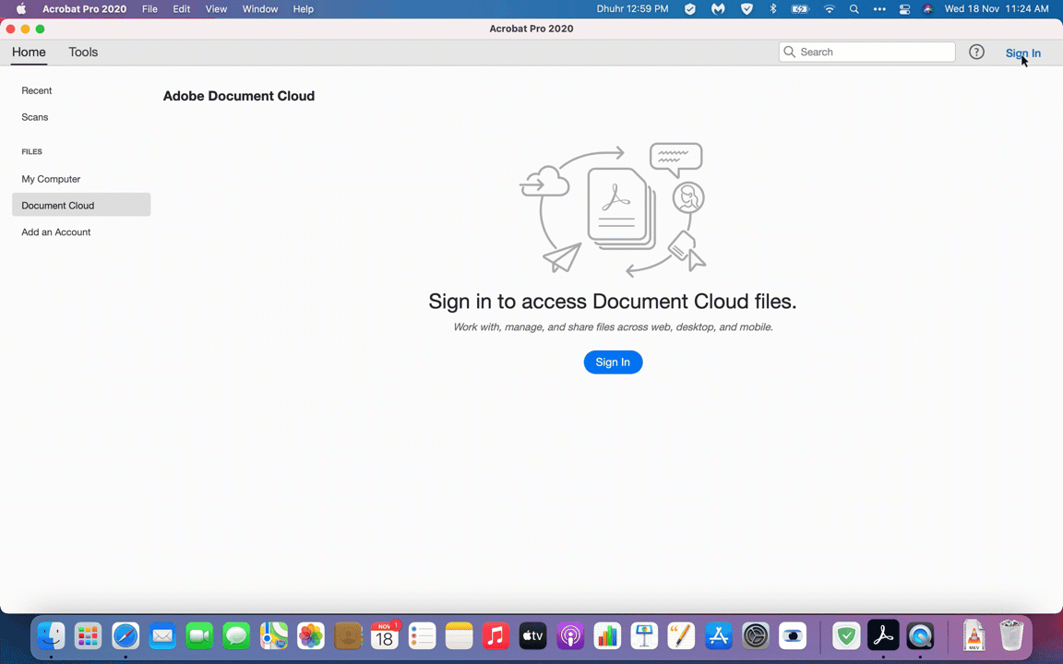The height and width of the screenshot is (664, 1063).
Task: Open the Help menu
Action: coord(303,9)
